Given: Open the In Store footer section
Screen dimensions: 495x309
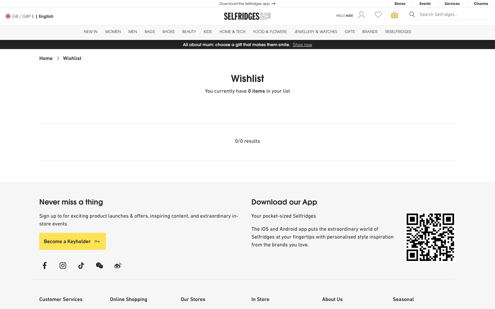Looking at the screenshot, I should [x=260, y=299].
